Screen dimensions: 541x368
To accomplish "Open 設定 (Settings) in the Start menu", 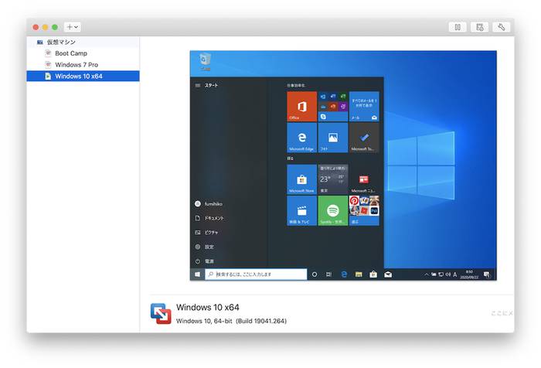I will pyautogui.click(x=204, y=247).
